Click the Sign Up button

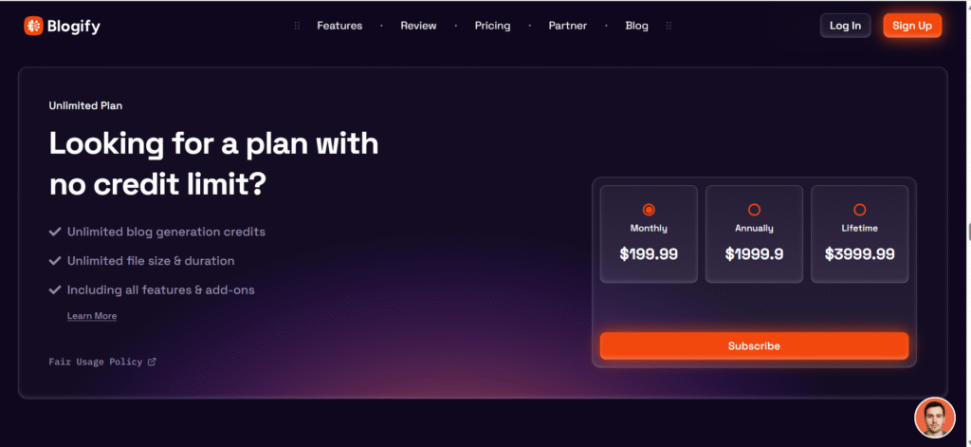(911, 26)
